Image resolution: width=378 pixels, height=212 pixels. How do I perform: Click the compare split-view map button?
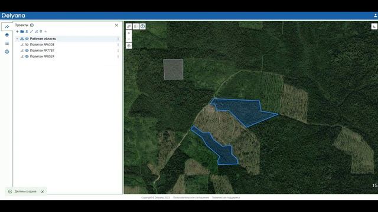point(136,26)
